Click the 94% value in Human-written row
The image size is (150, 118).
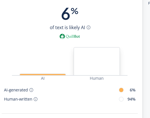(131, 99)
